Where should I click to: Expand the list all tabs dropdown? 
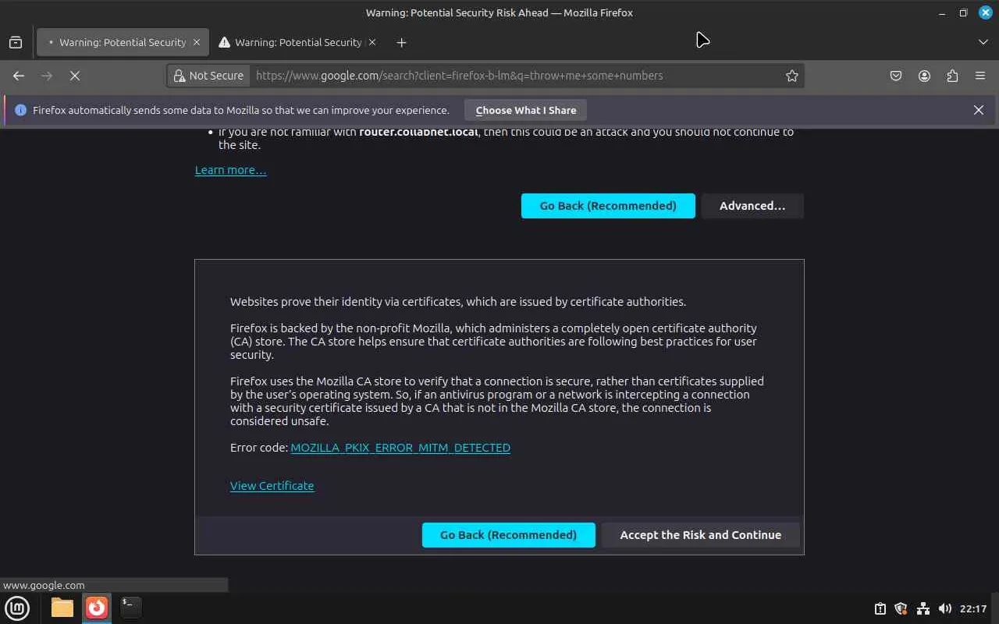(x=983, y=42)
